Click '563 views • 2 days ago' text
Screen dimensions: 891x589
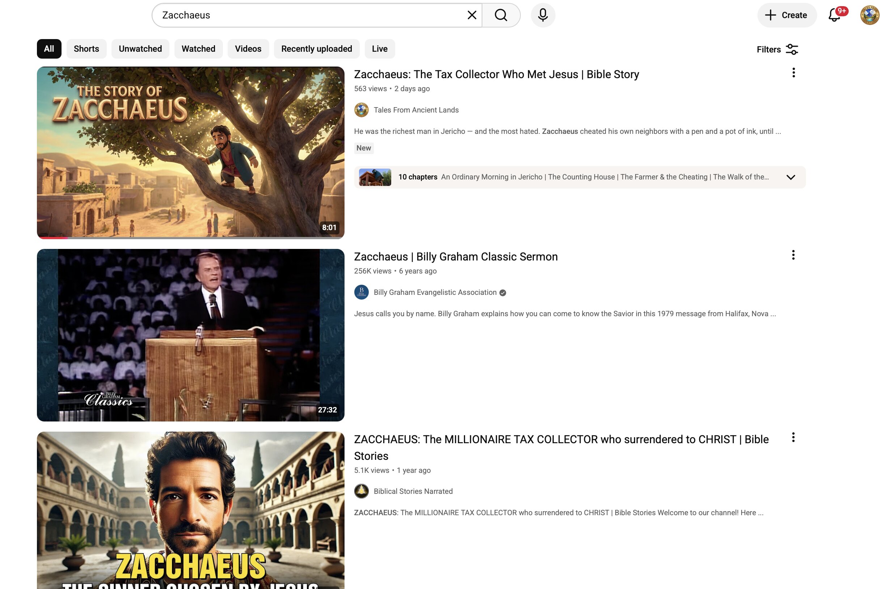pos(392,89)
